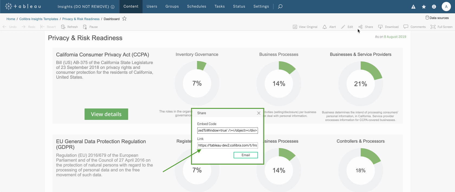The height and width of the screenshot is (192, 455).
Task: Open the alerts warning triangle icon
Action: pyautogui.click(x=413, y=7)
